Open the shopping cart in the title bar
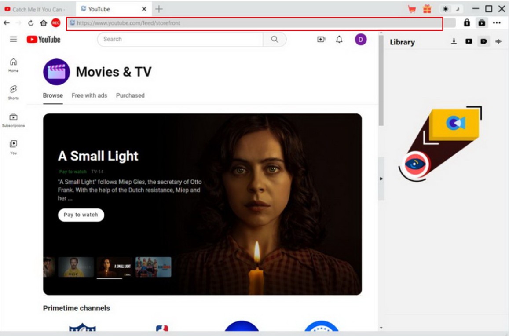The height and width of the screenshot is (336, 509). point(412,9)
